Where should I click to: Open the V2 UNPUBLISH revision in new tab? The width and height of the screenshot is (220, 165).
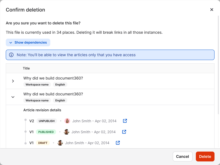click(x=125, y=121)
